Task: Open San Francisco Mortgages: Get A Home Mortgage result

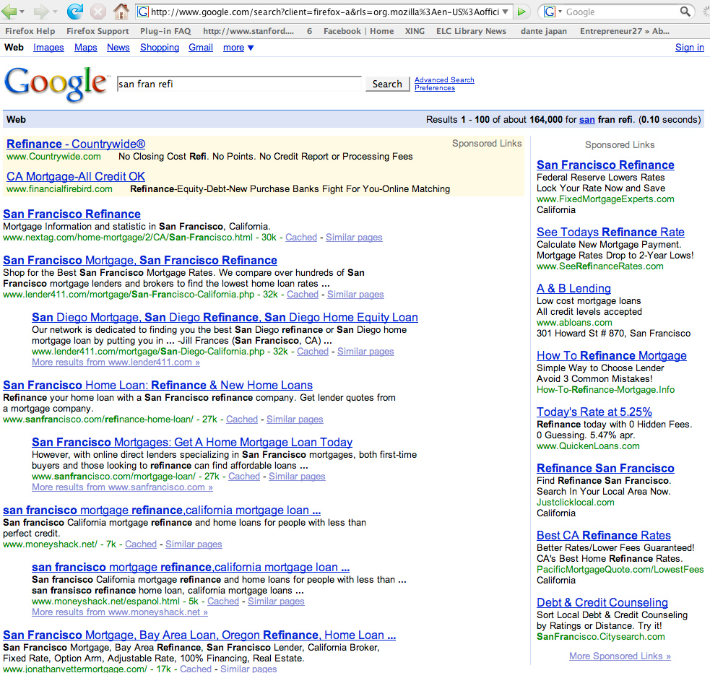Action: click(x=192, y=442)
